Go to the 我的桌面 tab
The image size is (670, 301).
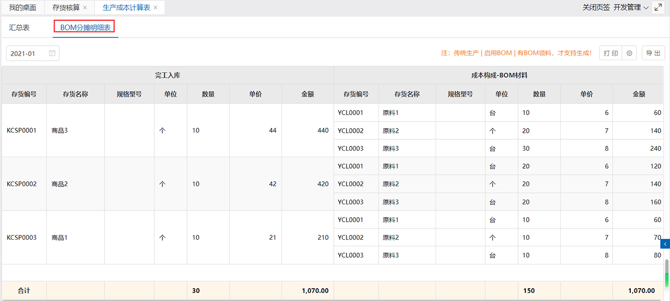[x=23, y=8]
